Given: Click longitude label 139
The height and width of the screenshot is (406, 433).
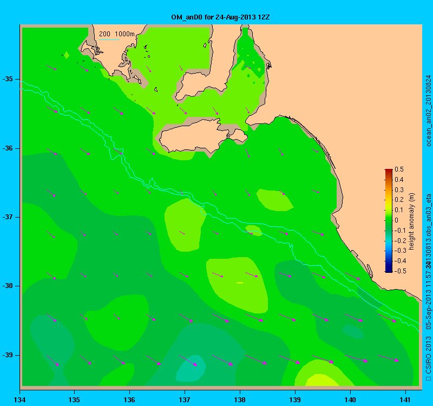Looking at the screenshot, I should [295, 400].
